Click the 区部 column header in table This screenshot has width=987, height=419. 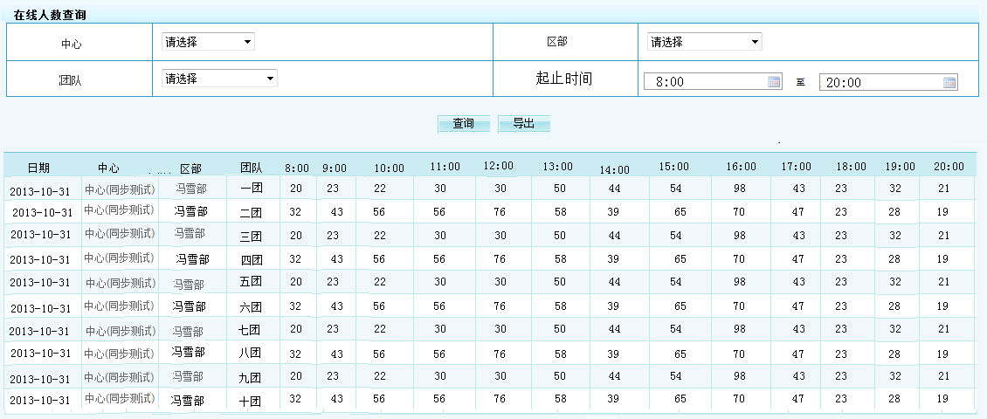coord(190,168)
